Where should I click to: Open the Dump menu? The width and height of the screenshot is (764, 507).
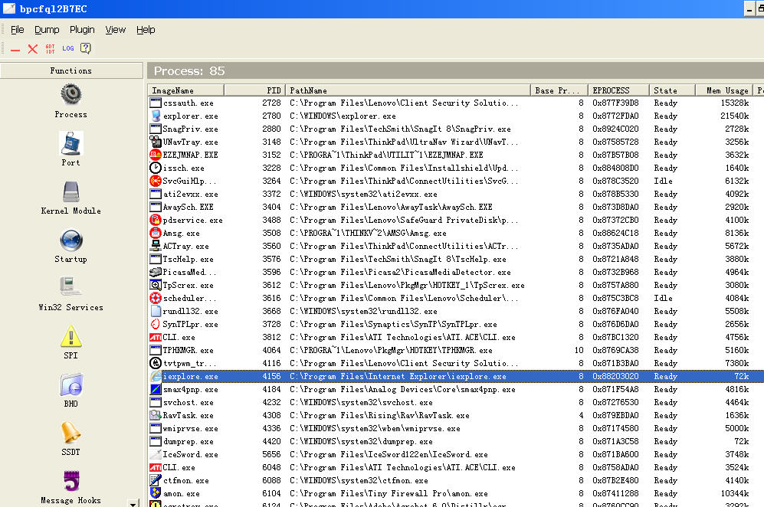click(47, 30)
